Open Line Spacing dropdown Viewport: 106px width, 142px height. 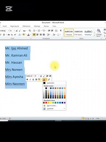pos(49,35)
